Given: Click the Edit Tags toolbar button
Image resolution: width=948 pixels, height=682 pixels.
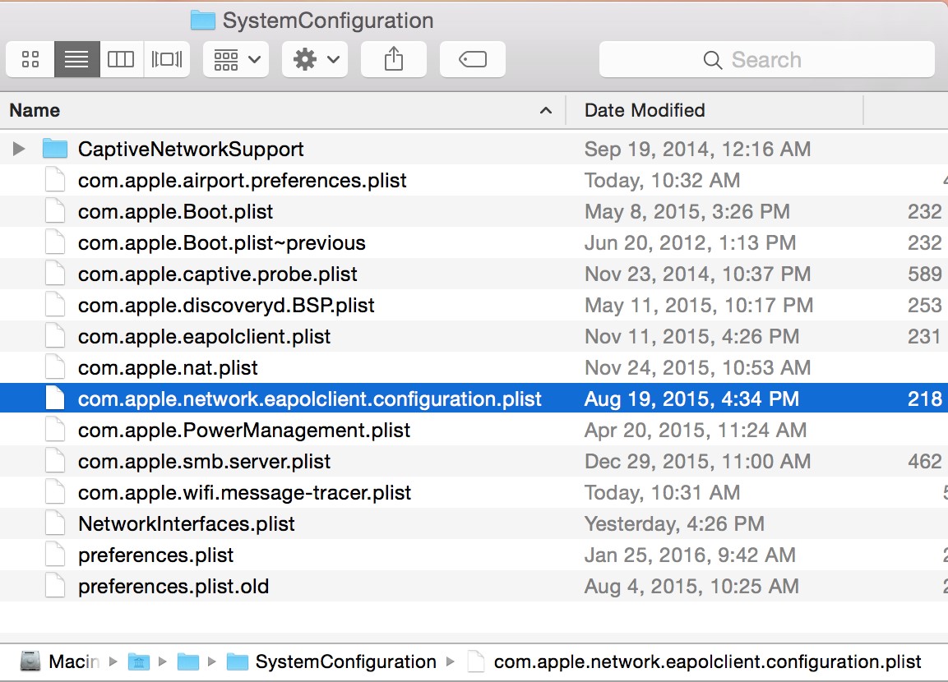Looking at the screenshot, I should [472, 59].
